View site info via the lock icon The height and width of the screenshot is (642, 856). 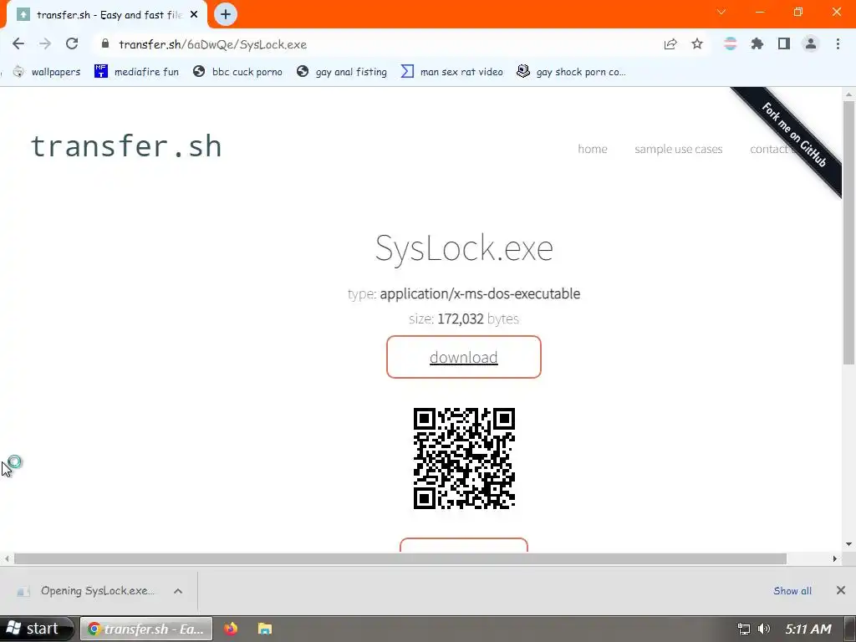pyautogui.click(x=105, y=44)
